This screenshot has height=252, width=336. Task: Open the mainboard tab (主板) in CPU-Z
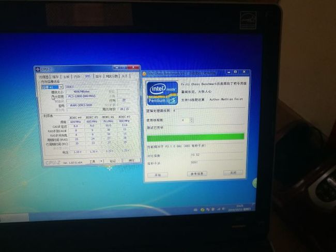67,76
